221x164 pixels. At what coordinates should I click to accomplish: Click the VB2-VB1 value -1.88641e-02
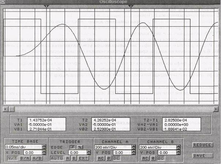pos(176,129)
